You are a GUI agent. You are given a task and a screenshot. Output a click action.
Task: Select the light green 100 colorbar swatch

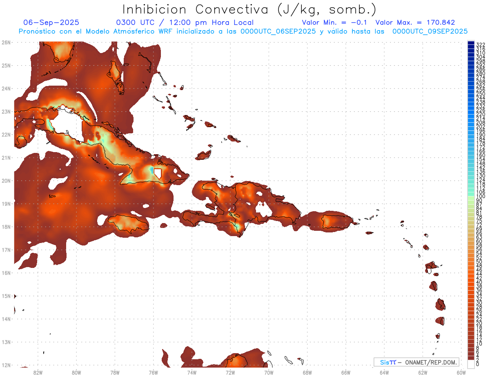(471, 197)
